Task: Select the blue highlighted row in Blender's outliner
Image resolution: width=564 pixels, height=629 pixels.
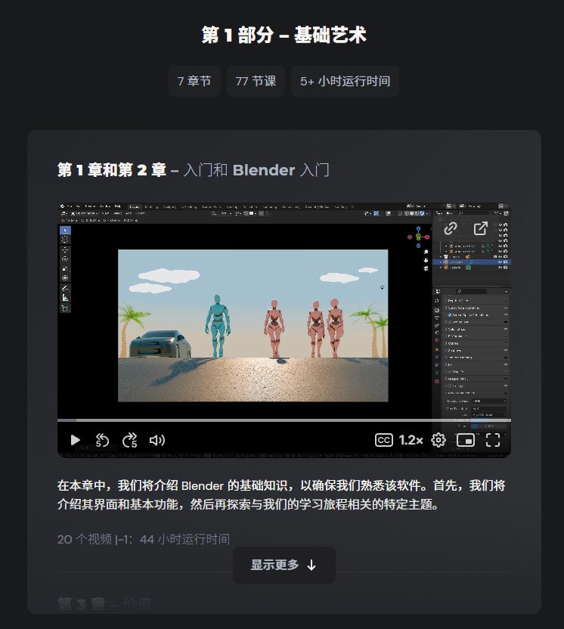Action: [x=471, y=262]
